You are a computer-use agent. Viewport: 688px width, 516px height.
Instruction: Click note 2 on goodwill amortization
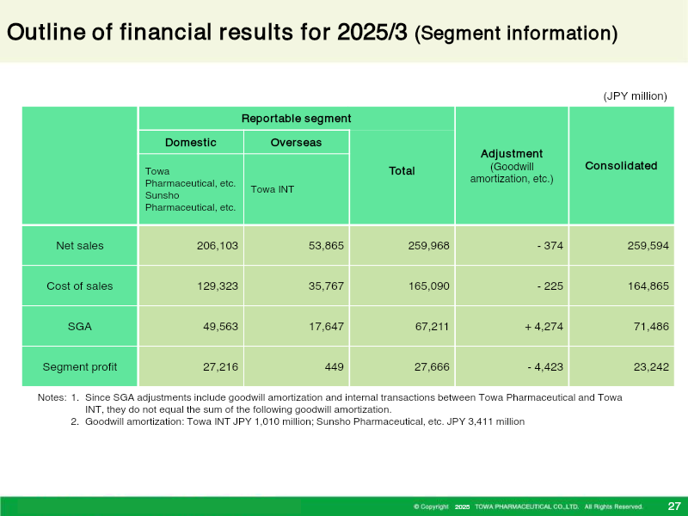[298, 421]
